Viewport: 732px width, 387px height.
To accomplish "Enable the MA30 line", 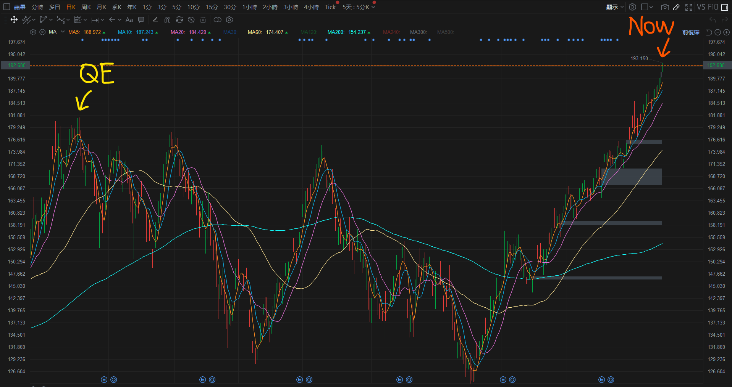I will (x=230, y=32).
